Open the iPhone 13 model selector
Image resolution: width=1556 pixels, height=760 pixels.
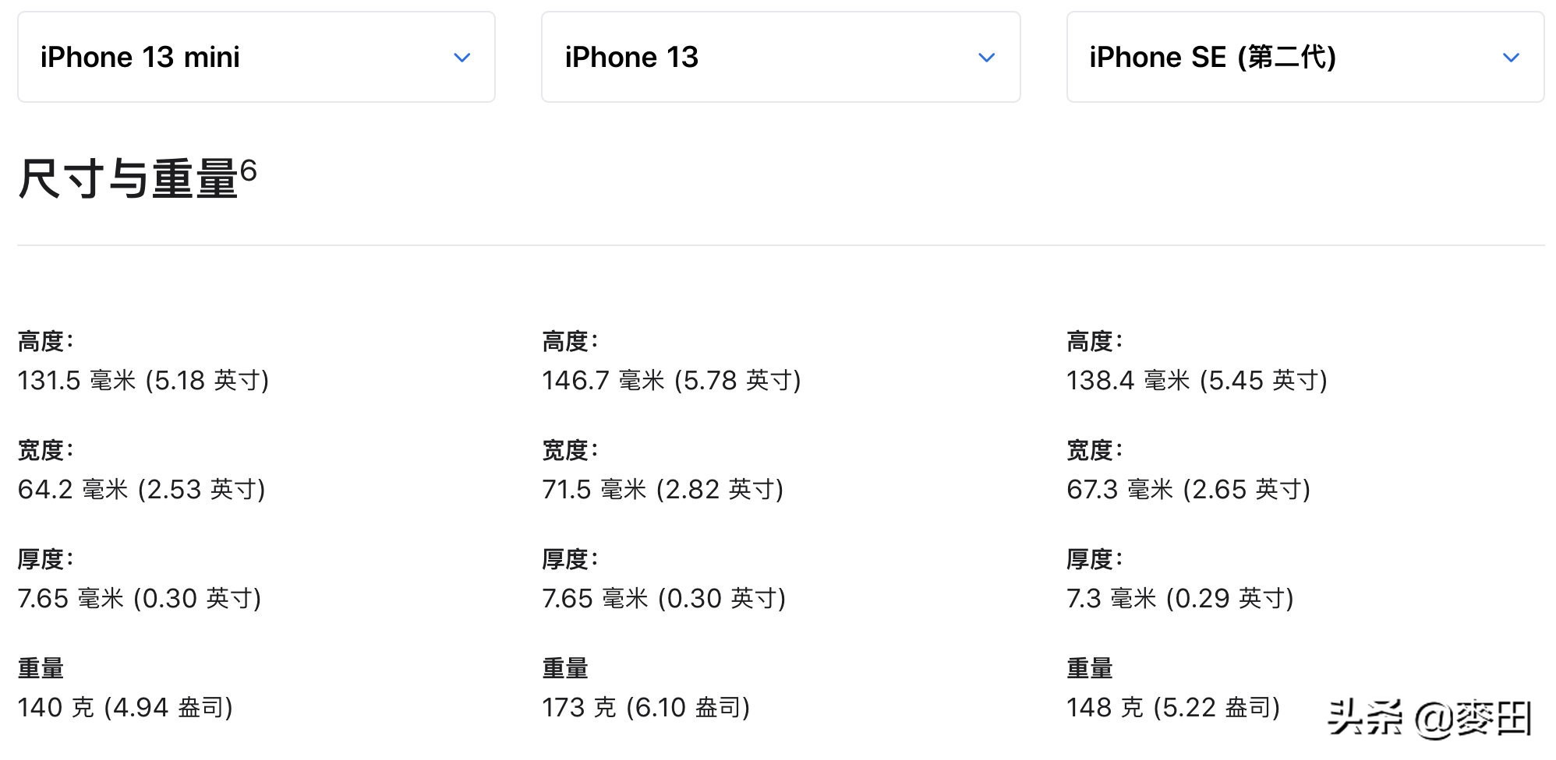coord(778,56)
